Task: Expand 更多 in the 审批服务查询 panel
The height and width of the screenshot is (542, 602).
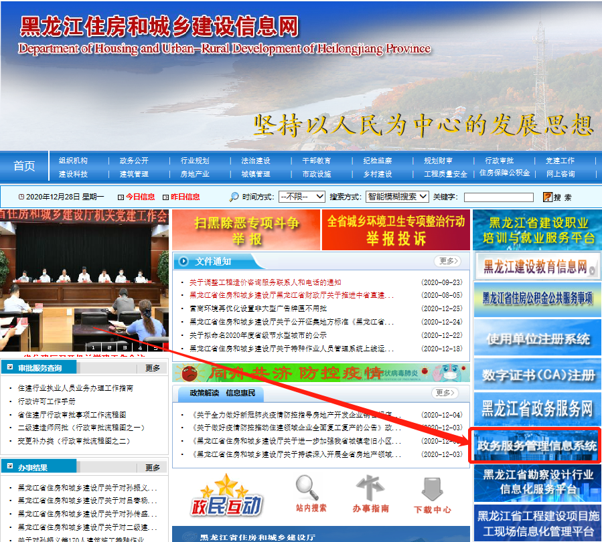Action: (x=153, y=368)
